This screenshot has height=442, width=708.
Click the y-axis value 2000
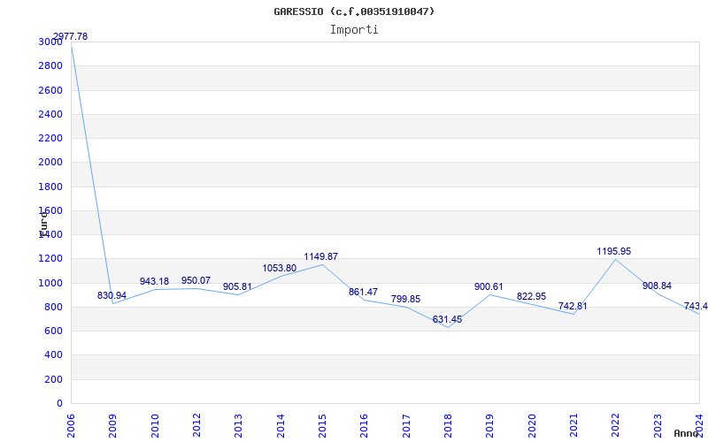click(x=50, y=163)
